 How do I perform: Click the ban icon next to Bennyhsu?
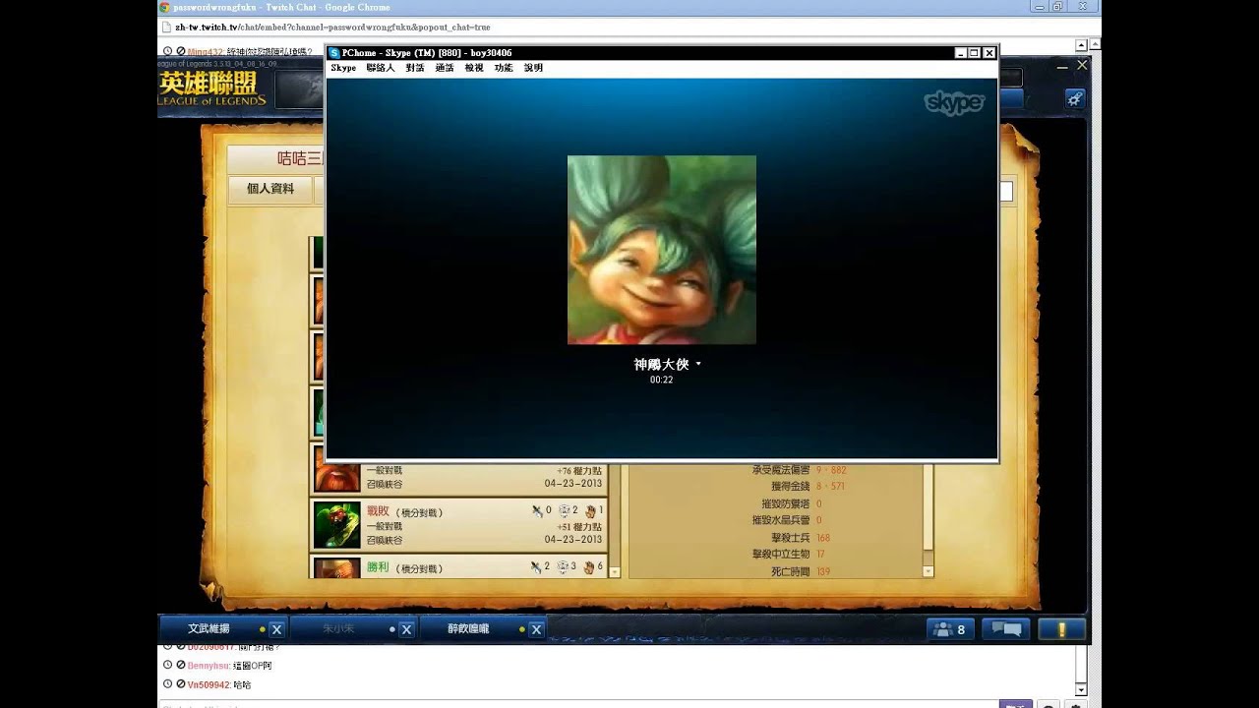[181, 666]
